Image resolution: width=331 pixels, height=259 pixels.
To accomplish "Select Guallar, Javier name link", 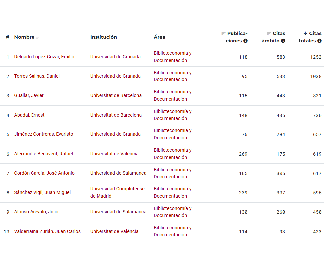I will point(29,95).
